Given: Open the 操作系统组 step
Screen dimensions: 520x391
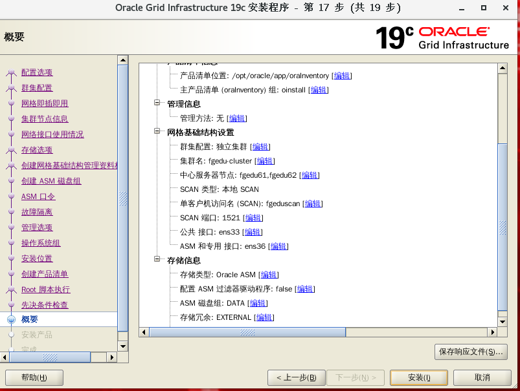Looking at the screenshot, I should (x=41, y=244).
